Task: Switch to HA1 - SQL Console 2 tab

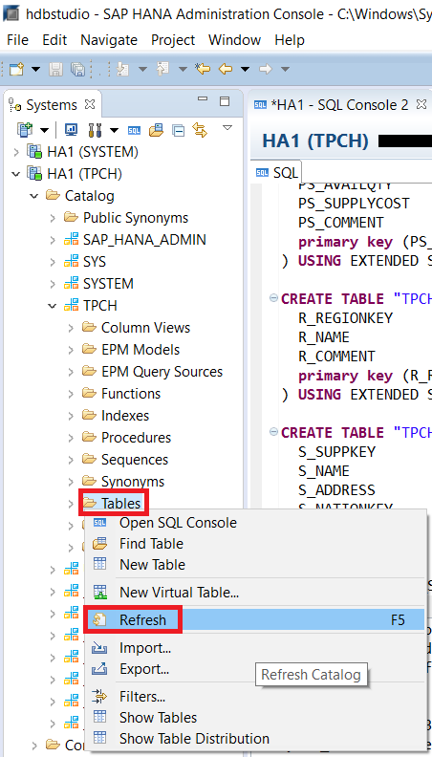Action: point(340,105)
